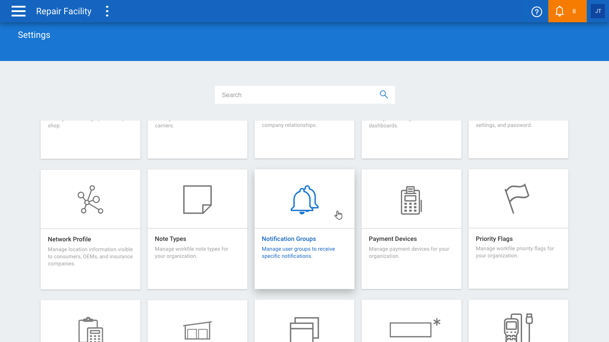The height and width of the screenshot is (342, 609).
Task: Click the Priority Flags flag icon
Action: [517, 199]
